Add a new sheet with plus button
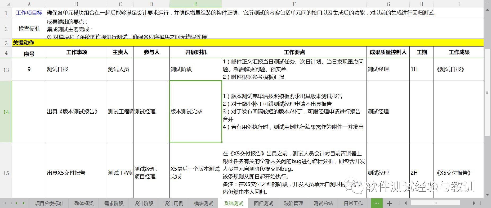Viewport: 491px width, 208px height. click(389, 203)
